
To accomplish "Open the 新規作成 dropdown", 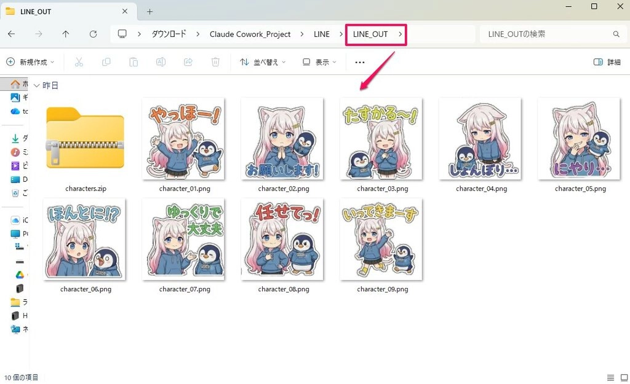I will 30,62.
